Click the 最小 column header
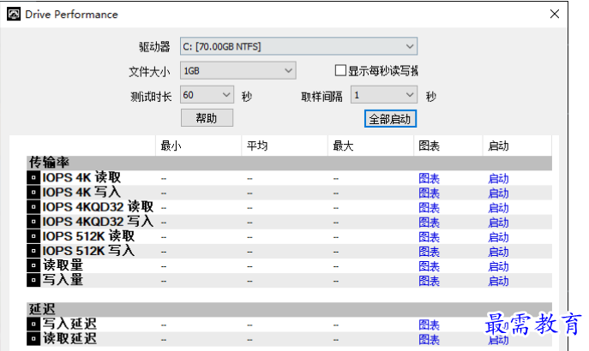 coord(198,146)
